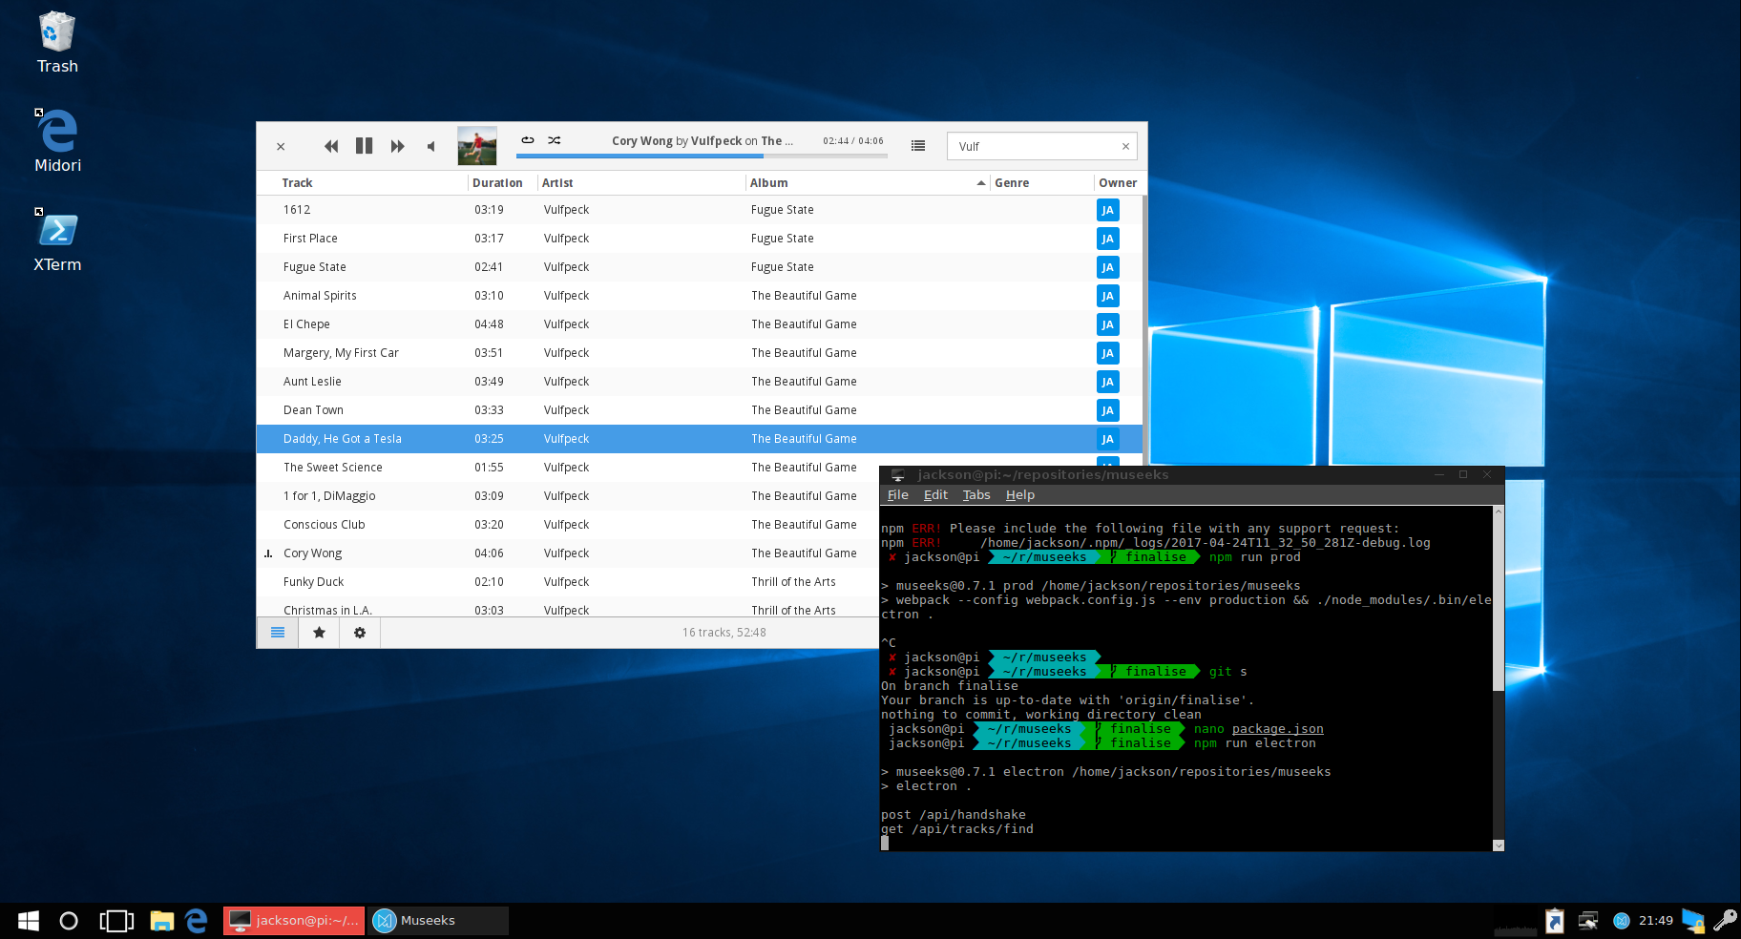This screenshot has height=939, width=1741.
Task: Seek in the track progress bar
Action: coord(702,156)
